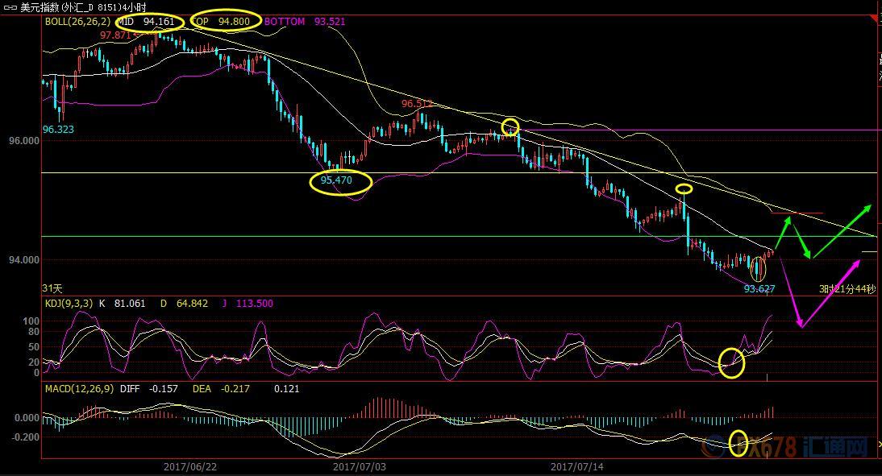The height and width of the screenshot is (476, 882).
Task: Click the 3时21分44秒 countdown timer
Action: pos(847,288)
